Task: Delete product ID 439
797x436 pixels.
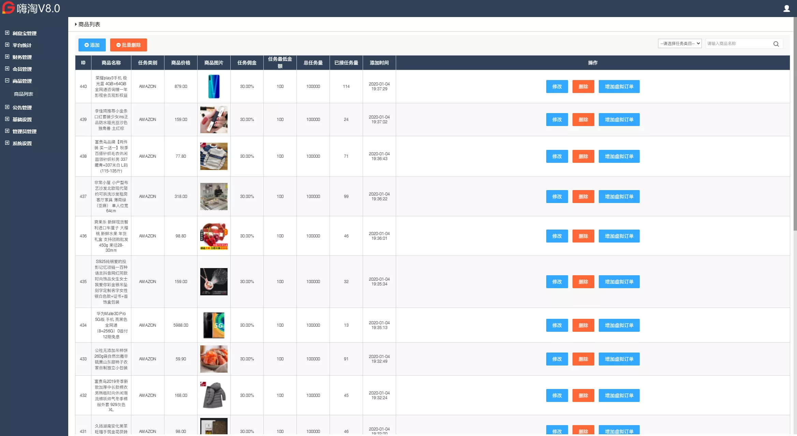Action: (x=583, y=120)
